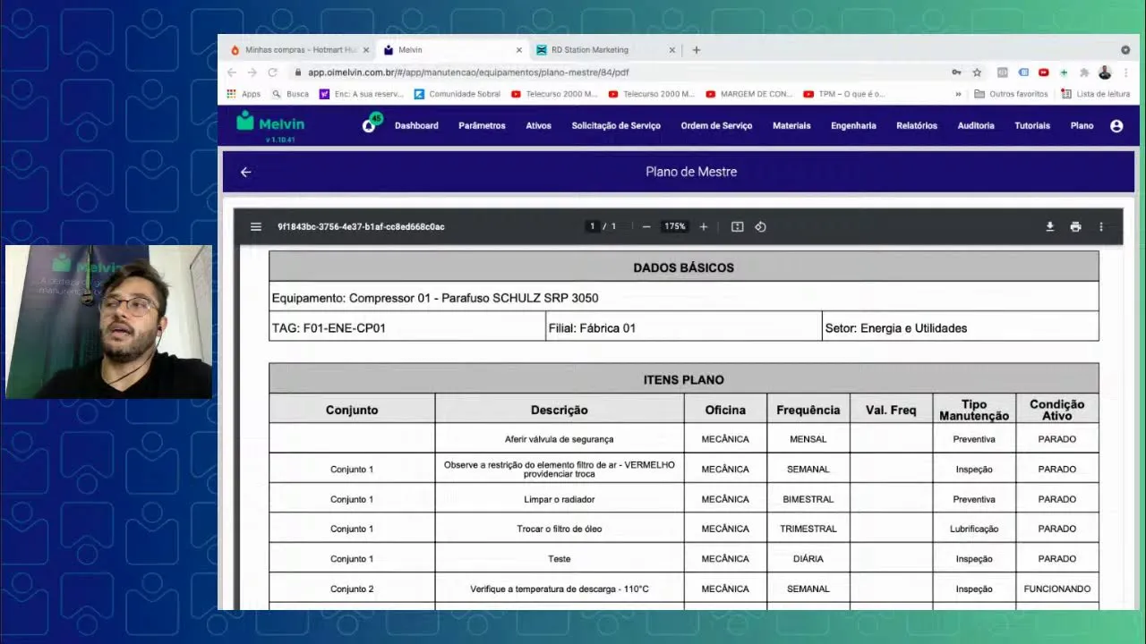Bookmark this page with the star icon
1146x644 pixels.
coord(977,72)
